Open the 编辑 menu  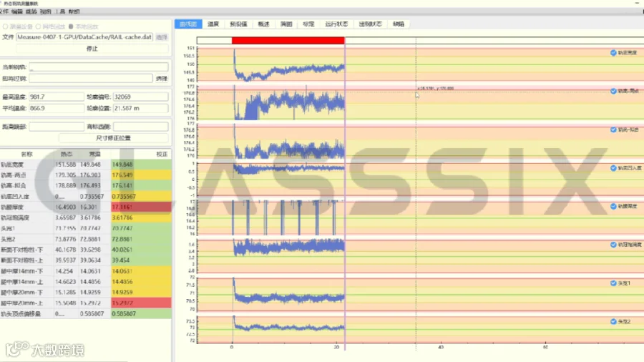(x=17, y=11)
